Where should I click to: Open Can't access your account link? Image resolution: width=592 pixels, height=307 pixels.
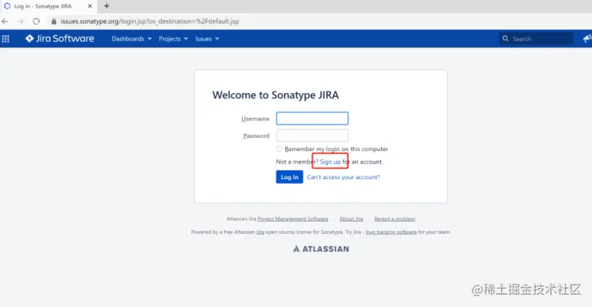click(343, 177)
